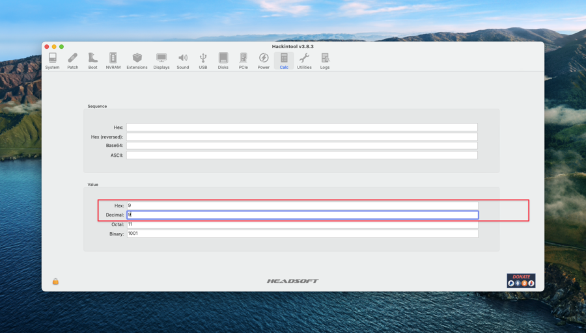
Task: Open the System toolbar tab
Action: click(x=52, y=60)
